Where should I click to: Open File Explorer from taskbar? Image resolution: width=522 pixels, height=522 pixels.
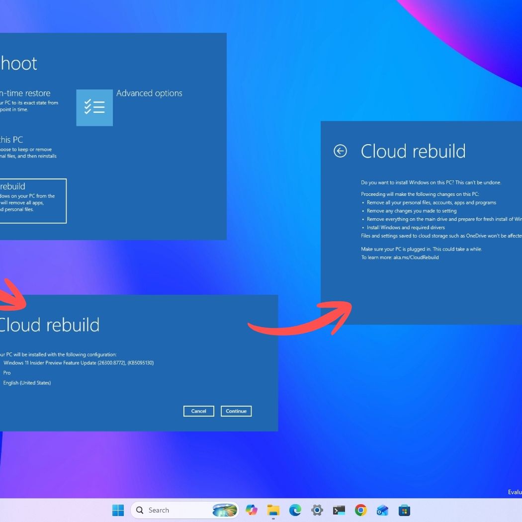point(273,510)
